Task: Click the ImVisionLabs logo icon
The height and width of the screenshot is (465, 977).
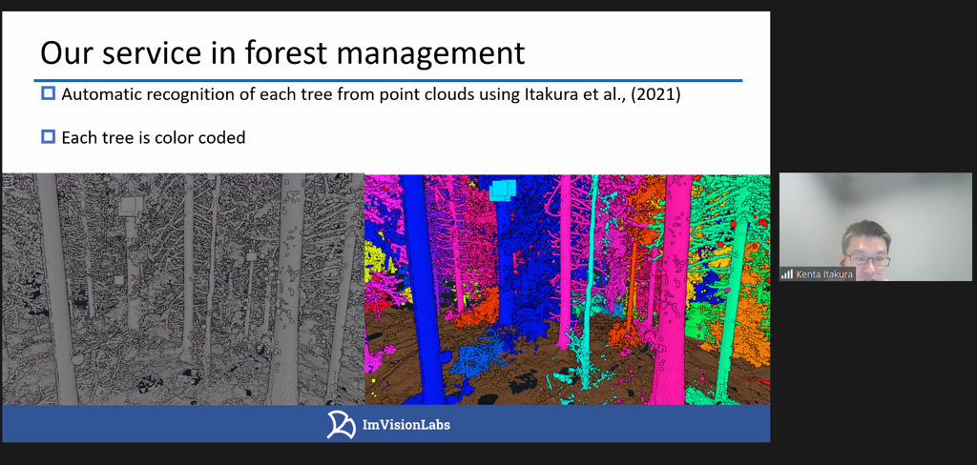Action: coord(341,425)
